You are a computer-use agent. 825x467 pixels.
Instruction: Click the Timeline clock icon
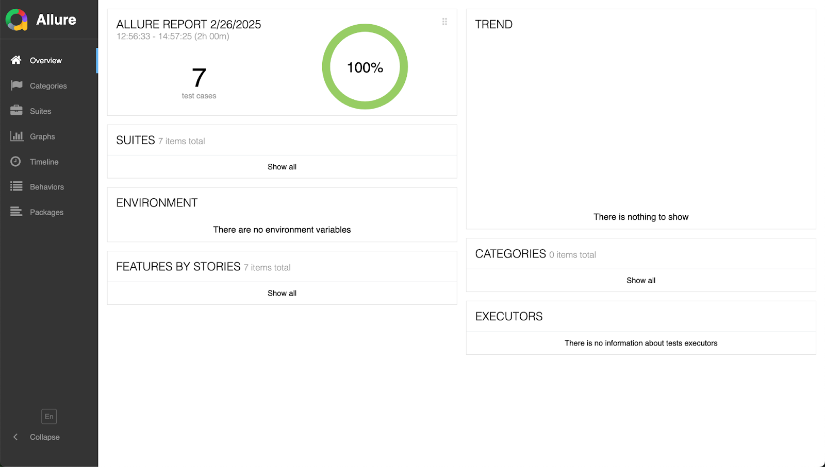[16, 161]
